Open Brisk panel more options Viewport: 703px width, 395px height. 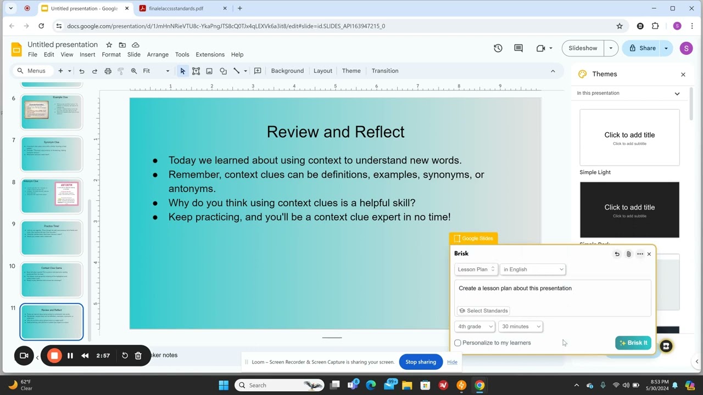tap(640, 254)
